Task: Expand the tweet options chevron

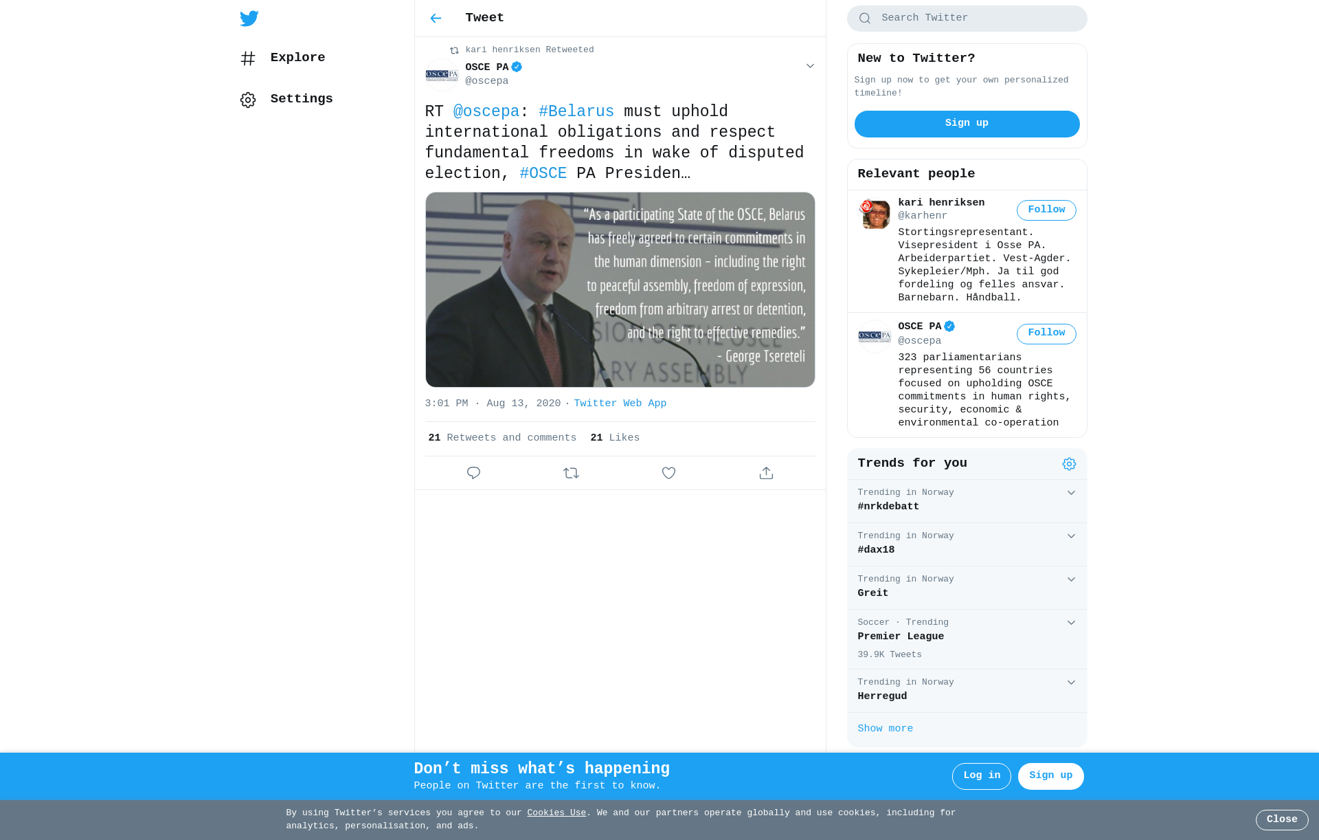Action: 810,66
